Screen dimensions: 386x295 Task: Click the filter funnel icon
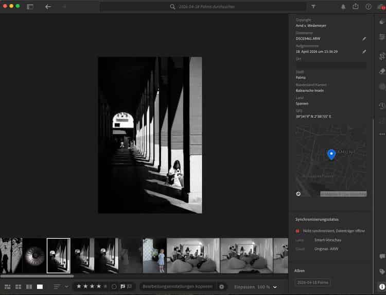point(313,7)
